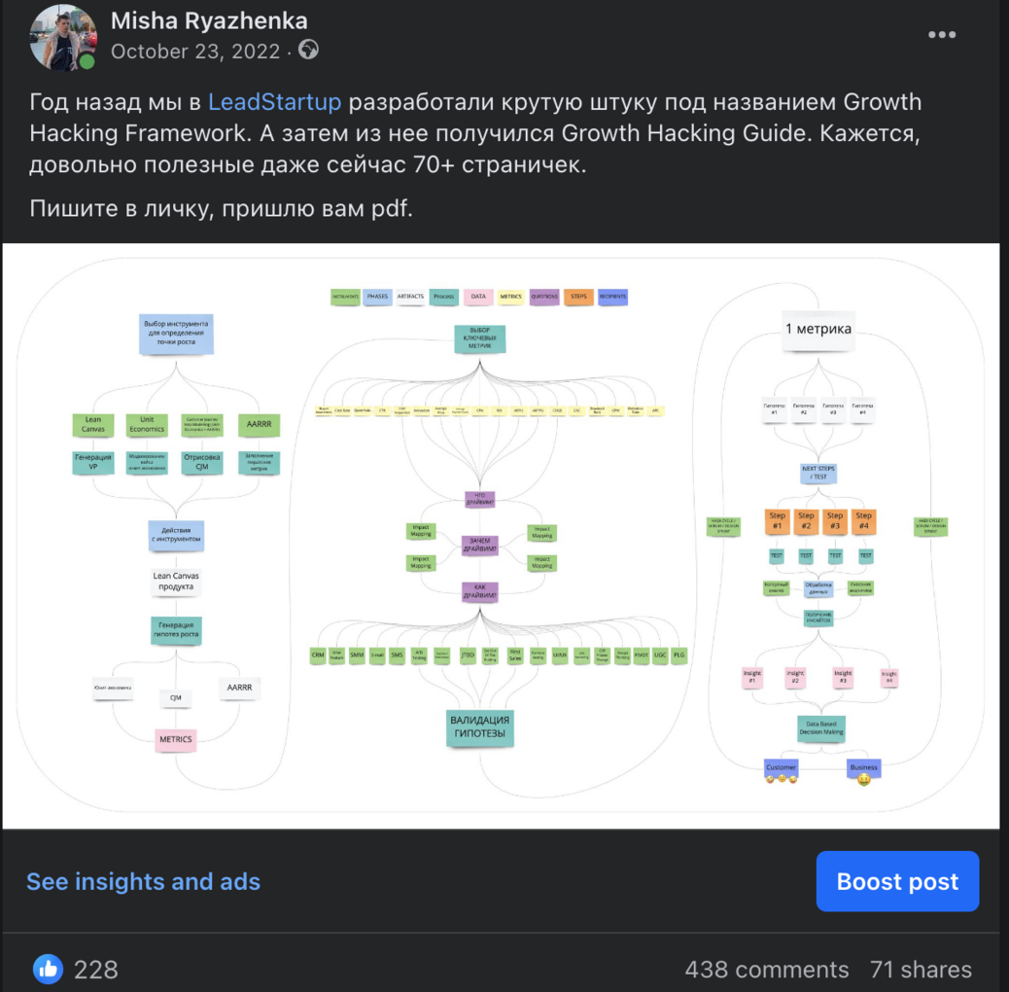Screen dimensions: 1009x992
Task: Click the 1 метрика box in diagram
Action: (x=818, y=329)
